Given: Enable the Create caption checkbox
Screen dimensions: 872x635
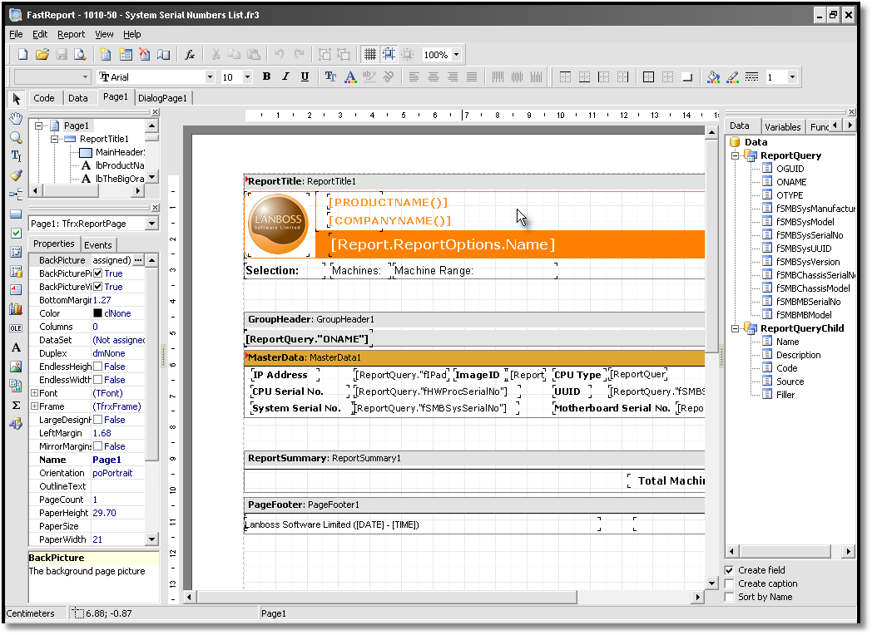Looking at the screenshot, I should pyautogui.click(x=730, y=583).
